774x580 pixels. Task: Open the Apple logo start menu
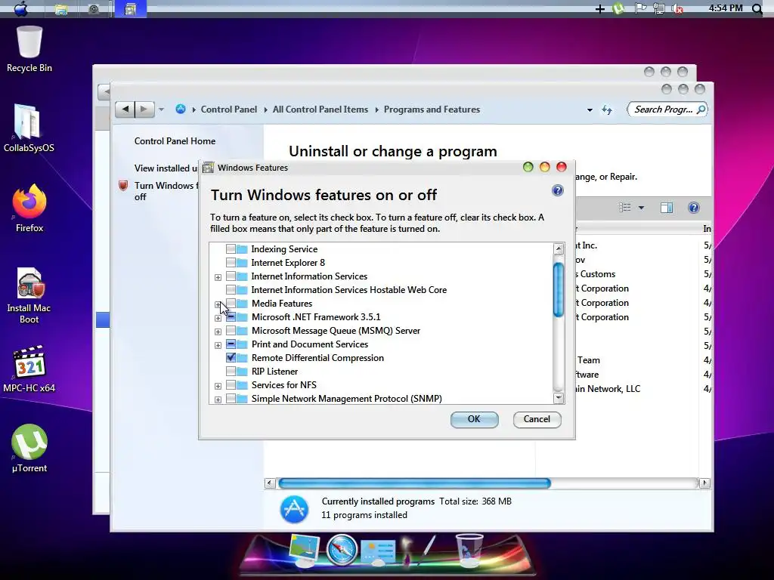[x=20, y=8]
